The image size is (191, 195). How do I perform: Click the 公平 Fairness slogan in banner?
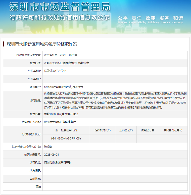(x=123, y=20)
